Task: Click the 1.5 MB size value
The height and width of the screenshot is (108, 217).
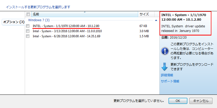Action: pos(144,36)
